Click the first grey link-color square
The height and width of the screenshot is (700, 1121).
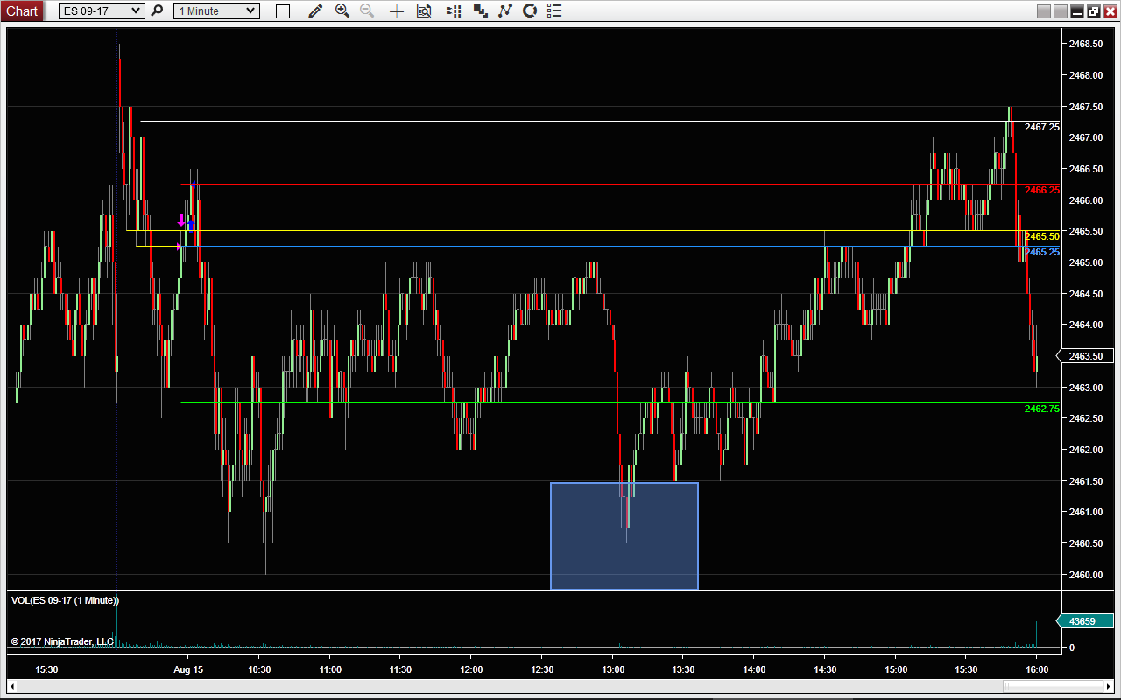[1043, 11]
